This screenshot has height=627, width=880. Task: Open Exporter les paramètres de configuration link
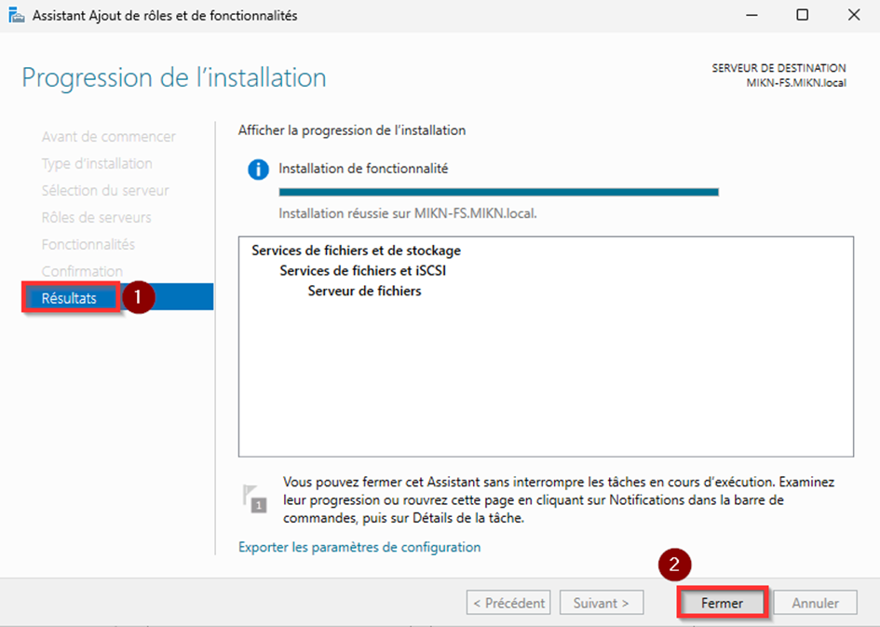(359, 548)
